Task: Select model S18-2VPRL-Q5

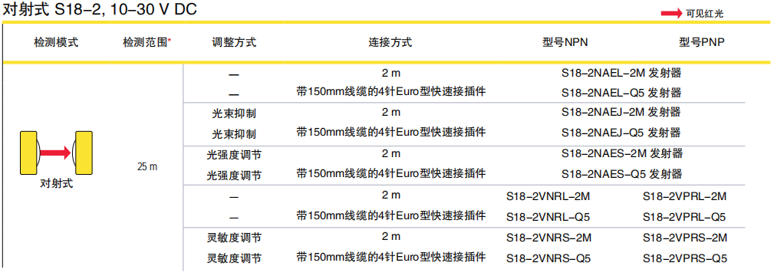Action: (684, 217)
